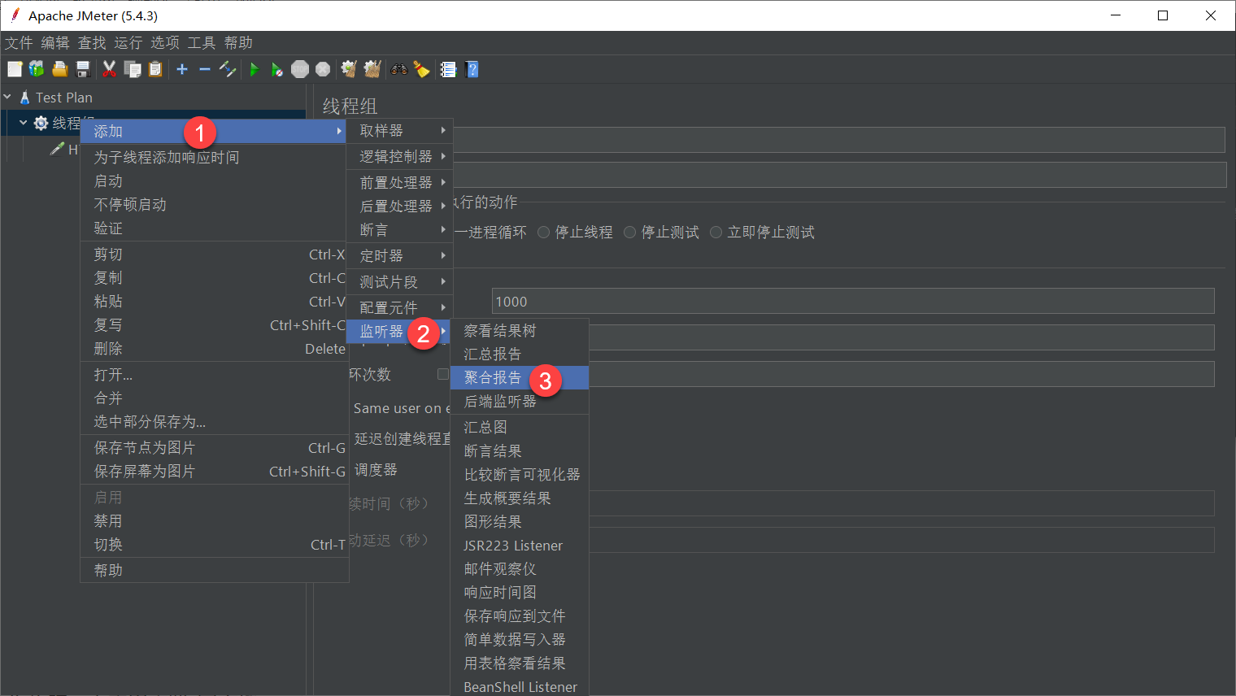
Task: Choose 验证 in context menu
Action: click(x=214, y=228)
